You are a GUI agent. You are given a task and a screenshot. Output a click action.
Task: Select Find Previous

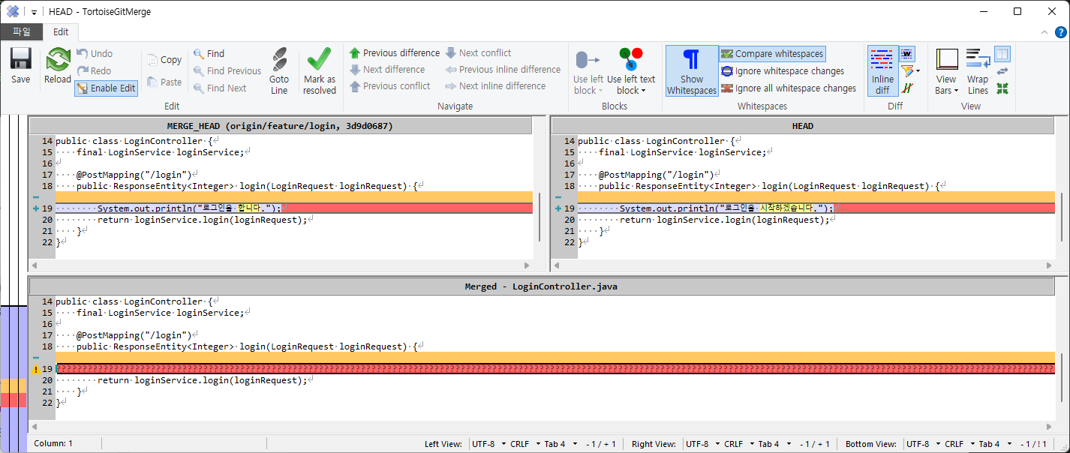coord(227,71)
